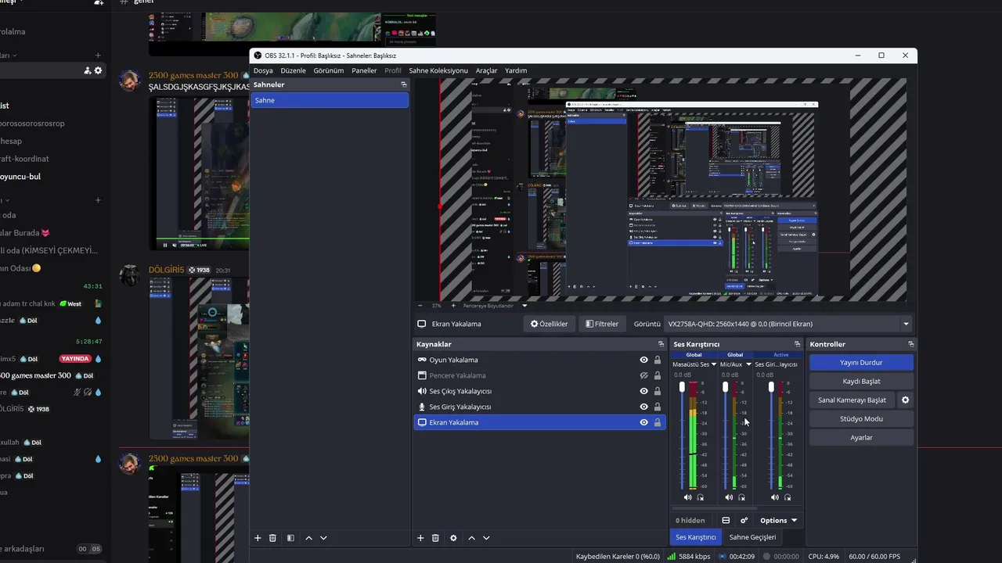
Task: Lock the Ses Giriş Yakalayıcısı source
Action: tap(658, 407)
